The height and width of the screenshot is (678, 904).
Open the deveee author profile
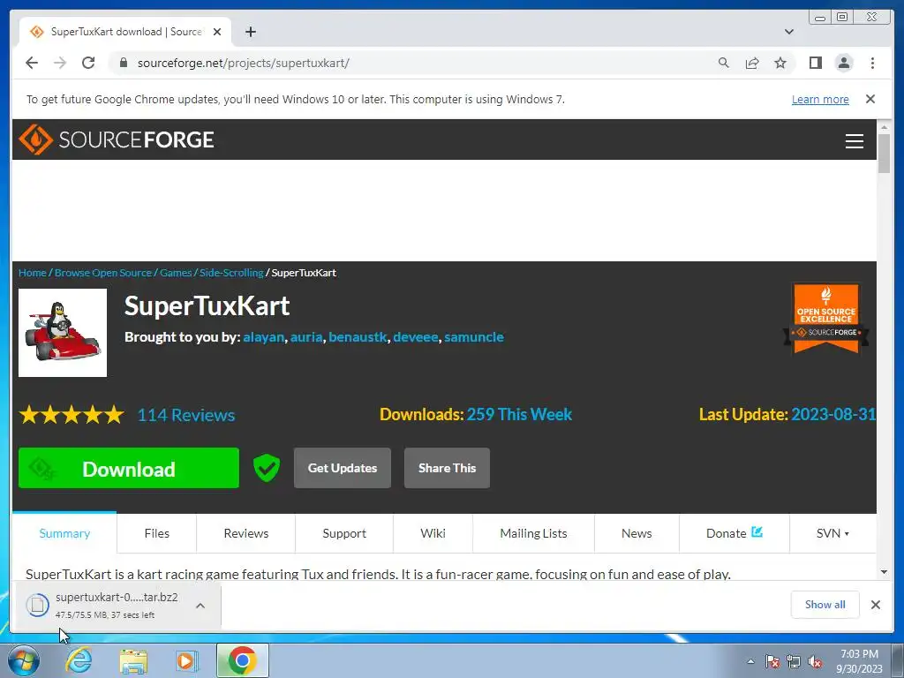pos(416,336)
